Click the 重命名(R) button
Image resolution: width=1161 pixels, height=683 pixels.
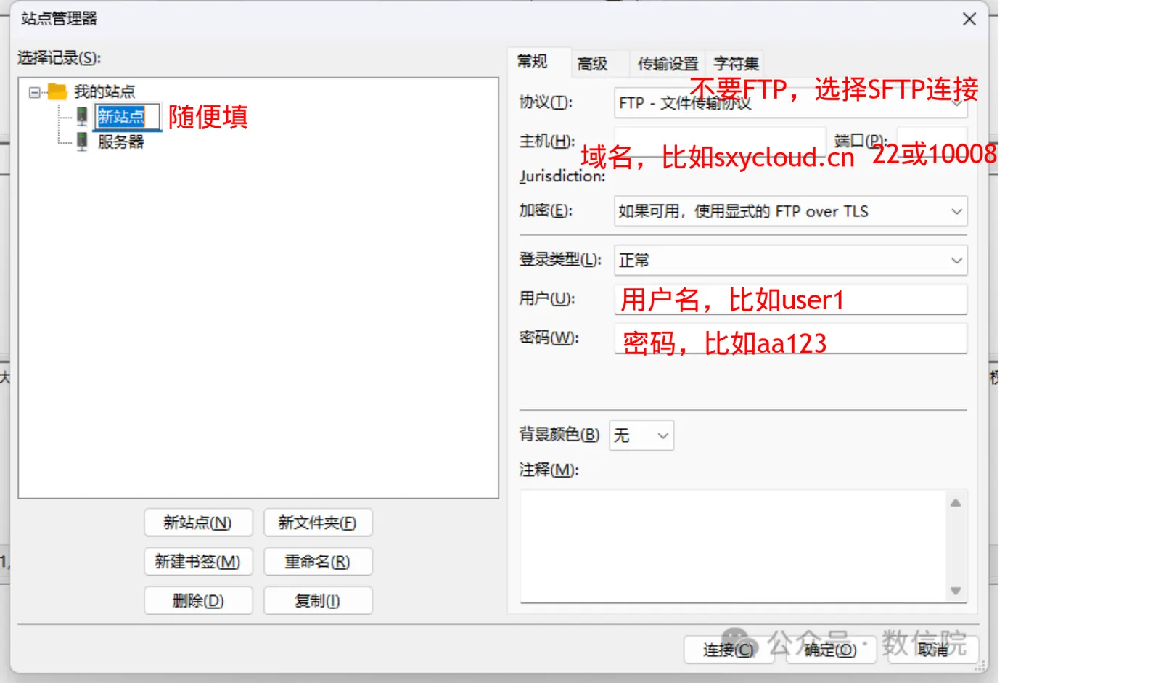[318, 562]
